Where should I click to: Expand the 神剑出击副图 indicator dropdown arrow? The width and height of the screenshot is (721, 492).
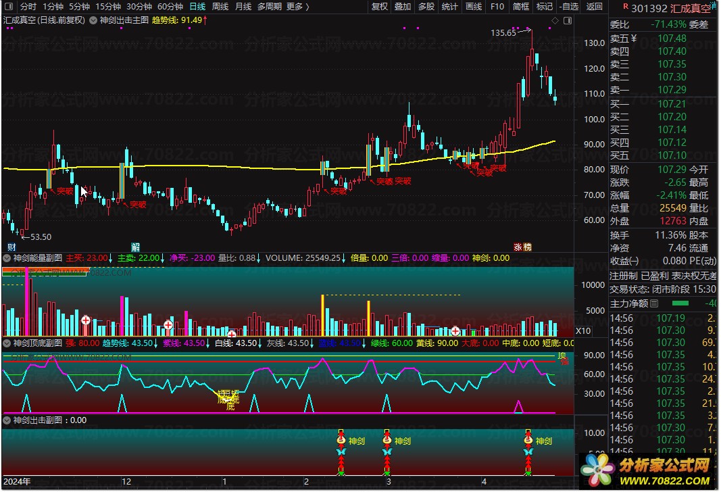[7, 420]
